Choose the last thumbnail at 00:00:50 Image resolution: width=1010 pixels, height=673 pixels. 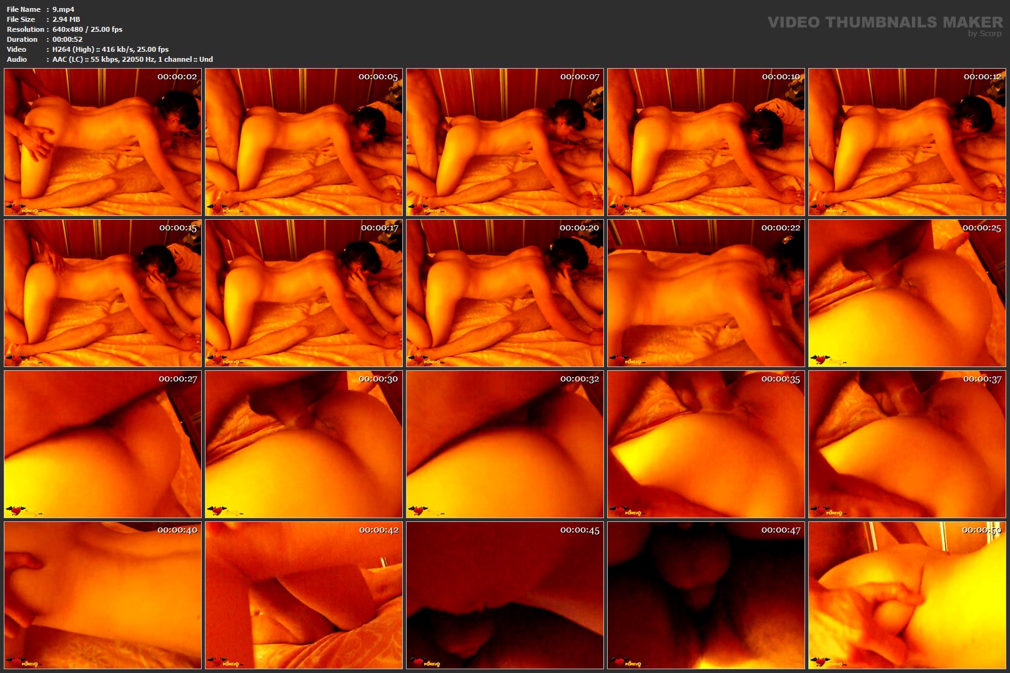[907, 596]
